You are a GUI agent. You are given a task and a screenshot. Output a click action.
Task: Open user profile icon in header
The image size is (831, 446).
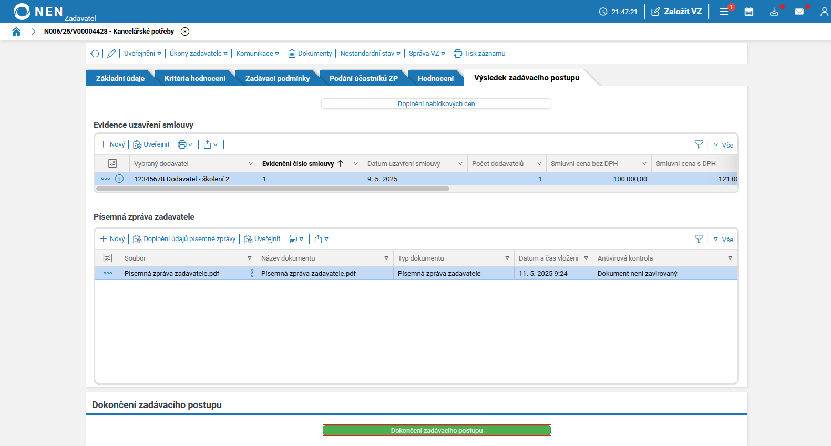tap(824, 12)
